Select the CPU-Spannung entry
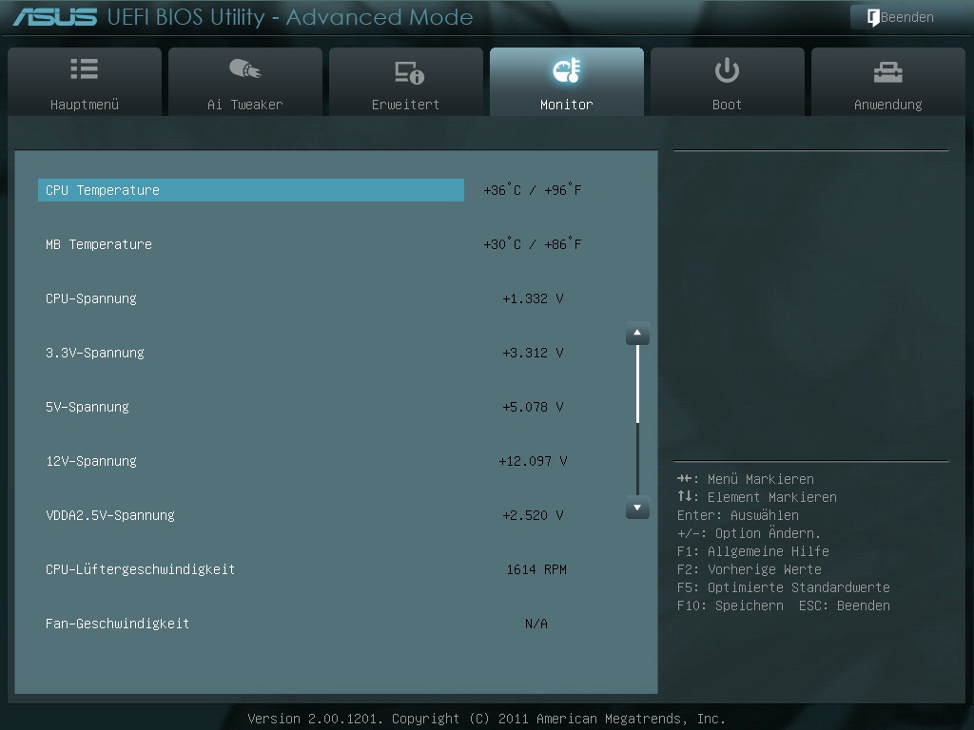 91,298
